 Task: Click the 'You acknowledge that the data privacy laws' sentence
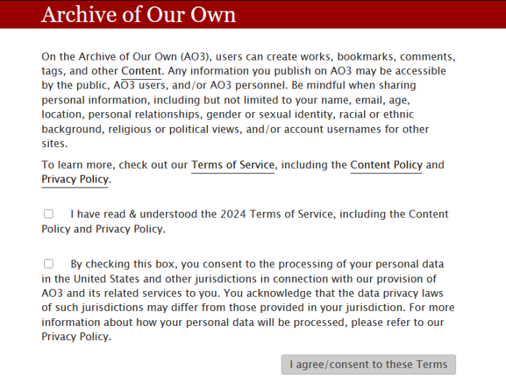tap(342, 293)
